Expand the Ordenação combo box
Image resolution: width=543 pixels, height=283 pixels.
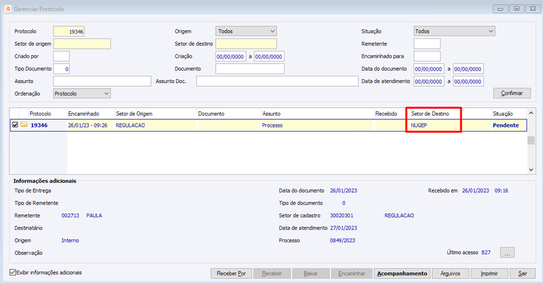(x=82, y=93)
